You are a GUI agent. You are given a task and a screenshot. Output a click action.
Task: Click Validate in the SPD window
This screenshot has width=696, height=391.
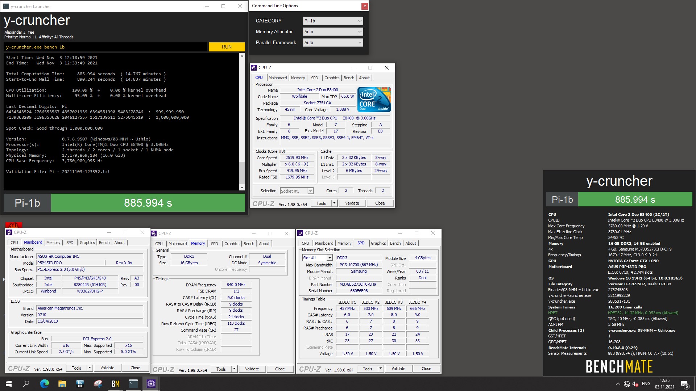coord(398,369)
